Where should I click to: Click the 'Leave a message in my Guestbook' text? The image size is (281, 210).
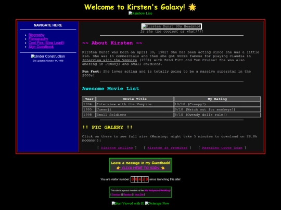(140, 163)
